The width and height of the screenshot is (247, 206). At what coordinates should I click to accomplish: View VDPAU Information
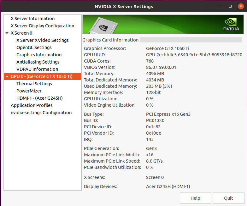(37, 69)
